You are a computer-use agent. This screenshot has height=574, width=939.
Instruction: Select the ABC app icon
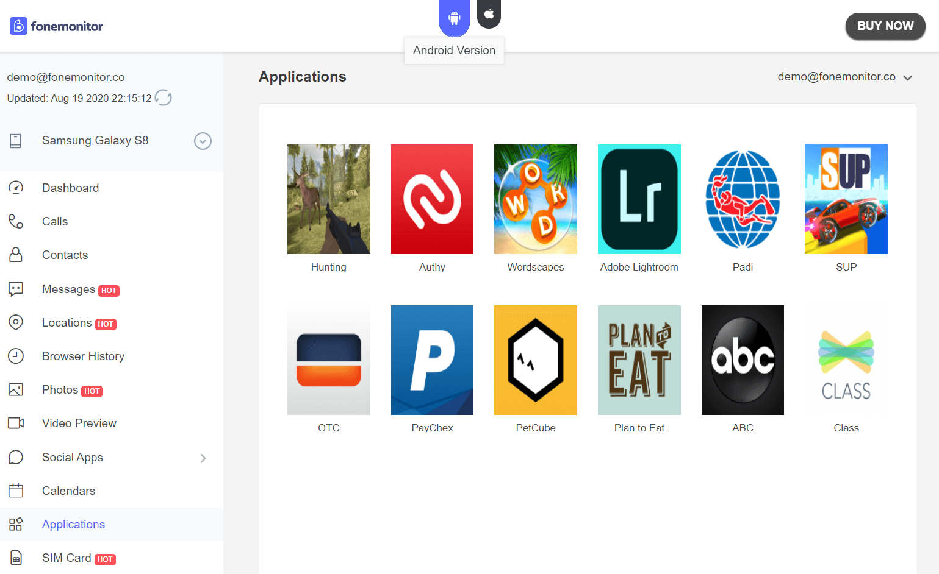pos(743,360)
